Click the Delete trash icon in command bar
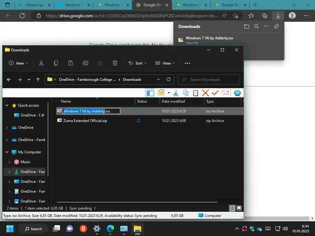The height and width of the screenshot is (236, 315). click(115, 63)
